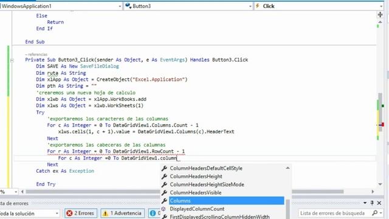Screen dimensions: 389x219
Task: Click the comment 'crearemos una nueva hoja de calculo
Action: click(x=86, y=92)
